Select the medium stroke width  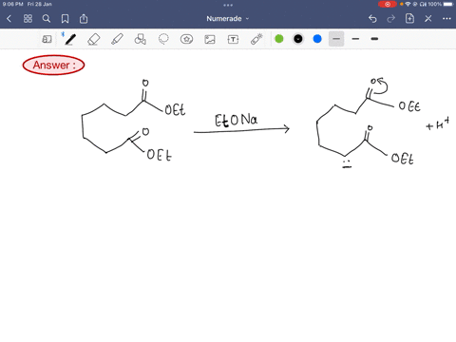(x=355, y=39)
